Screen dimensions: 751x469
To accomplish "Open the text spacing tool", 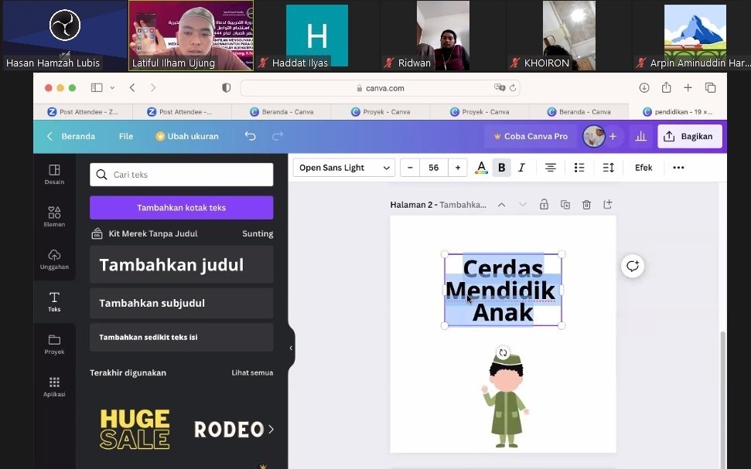I will (x=609, y=168).
